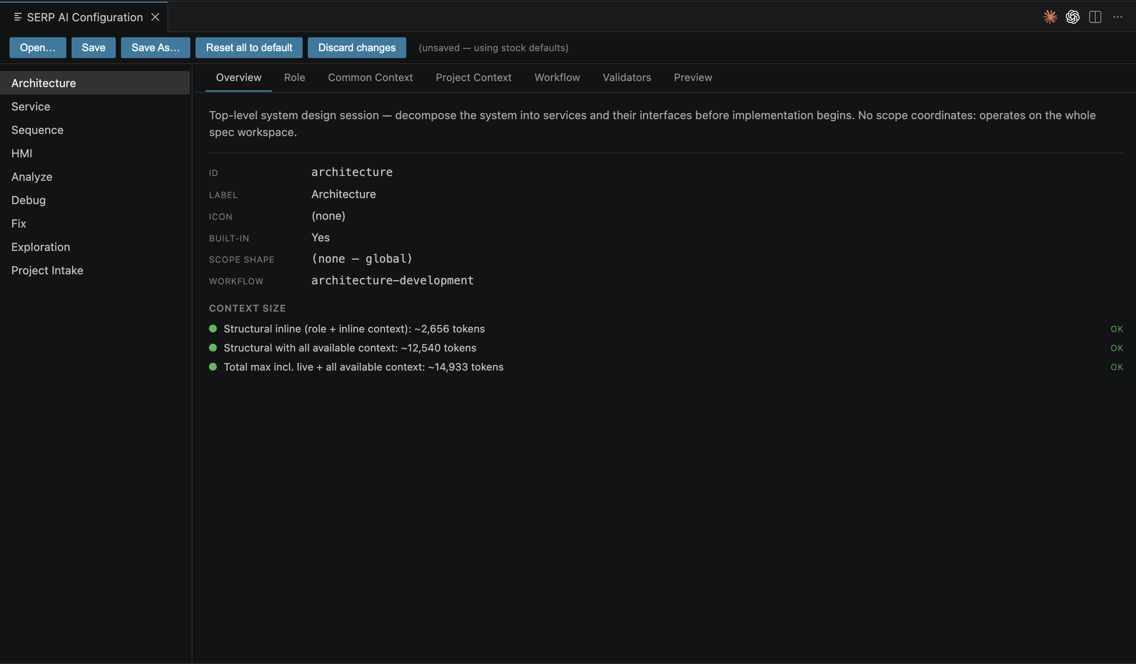Click the ID value 'architecture'
Screen dimensions: 1136x664
(352, 172)
